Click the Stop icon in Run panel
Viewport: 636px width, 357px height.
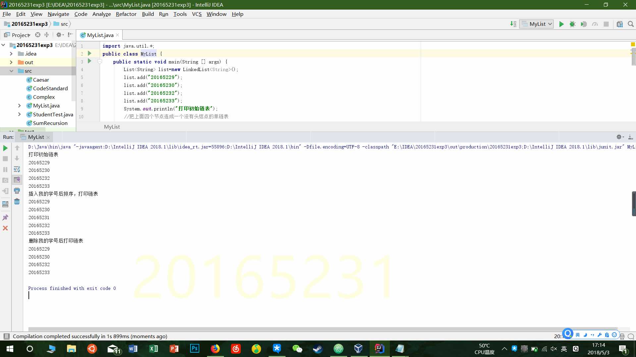coord(5,159)
